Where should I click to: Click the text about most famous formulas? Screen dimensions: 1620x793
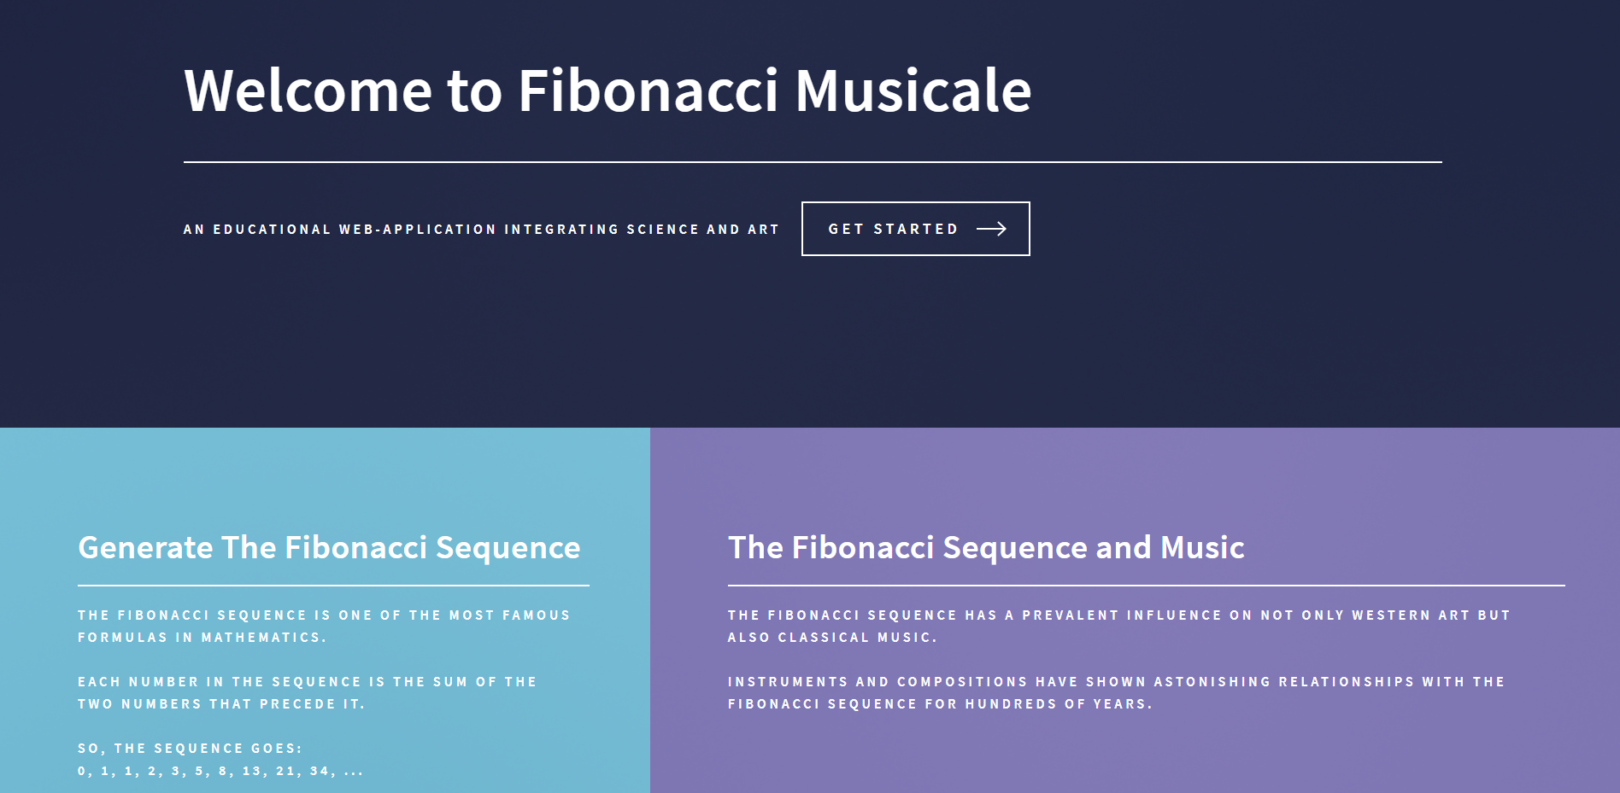click(323, 625)
